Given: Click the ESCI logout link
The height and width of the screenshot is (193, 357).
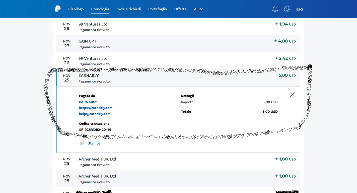Looking at the screenshot, I should [300, 9].
